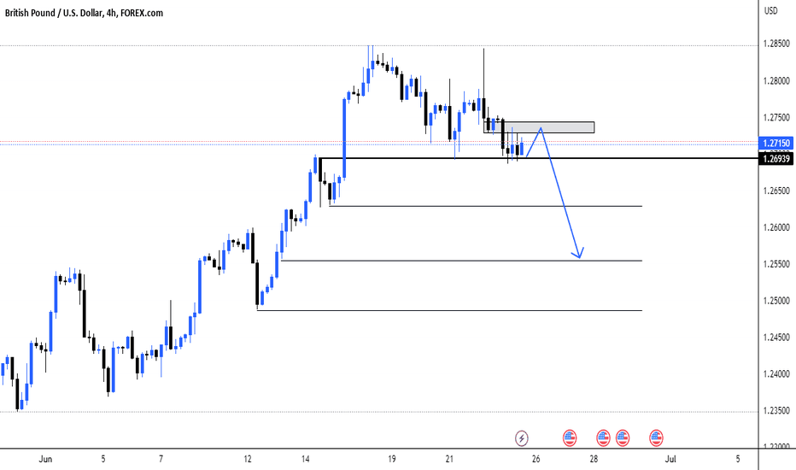The image size is (796, 470).
Task: Select the blue projection arrow head
Action: (578, 253)
